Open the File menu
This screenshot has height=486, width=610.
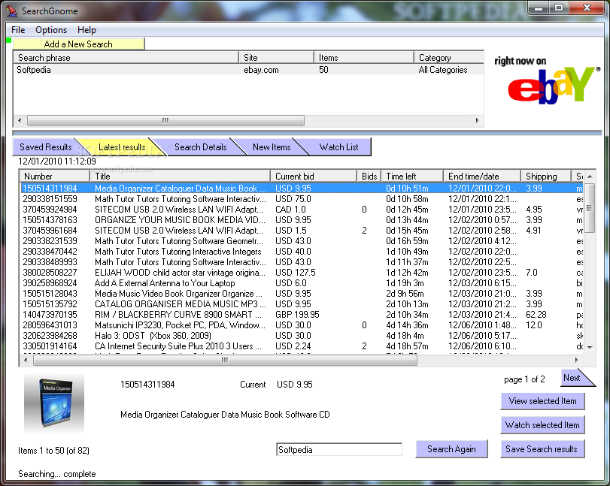point(18,30)
